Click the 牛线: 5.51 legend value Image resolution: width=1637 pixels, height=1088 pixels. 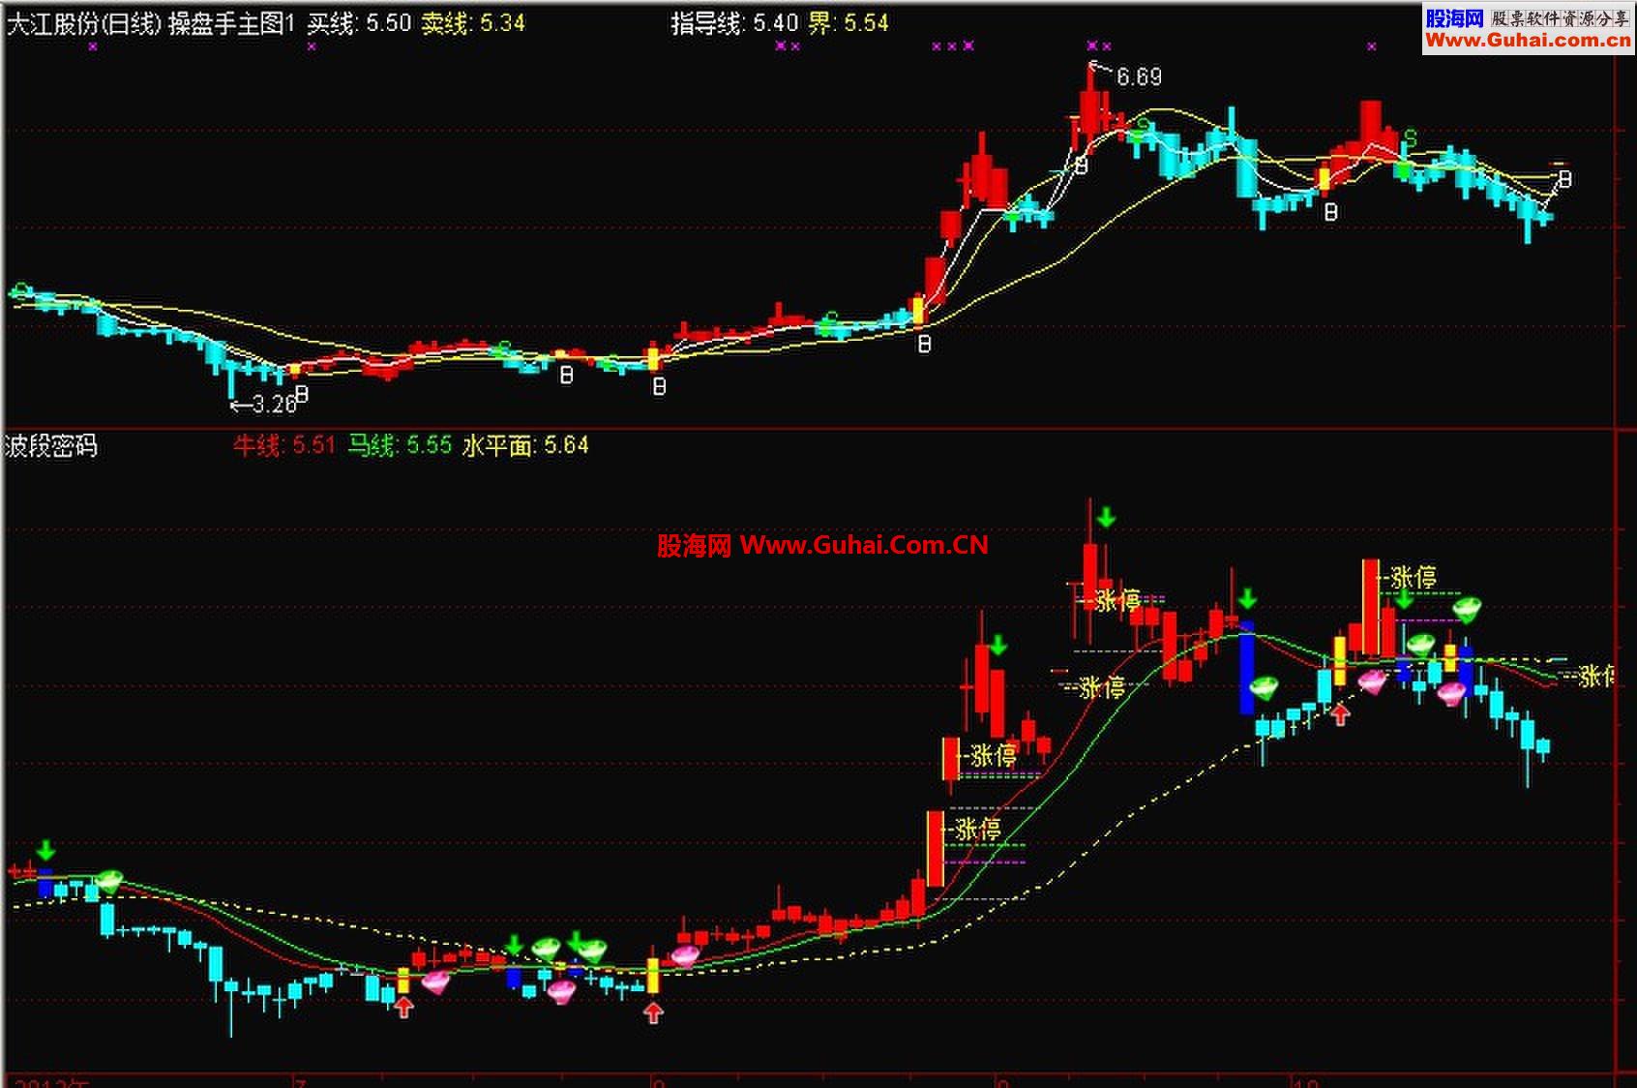tap(283, 445)
